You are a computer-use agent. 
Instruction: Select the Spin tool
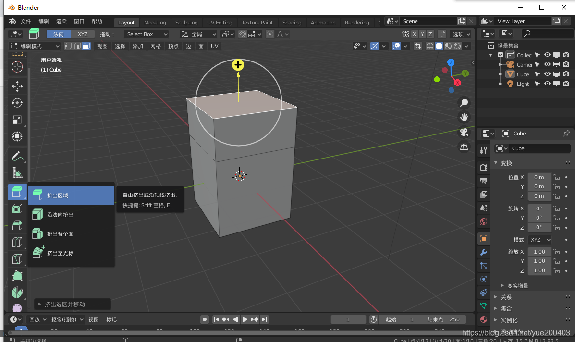tap(17, 293)
